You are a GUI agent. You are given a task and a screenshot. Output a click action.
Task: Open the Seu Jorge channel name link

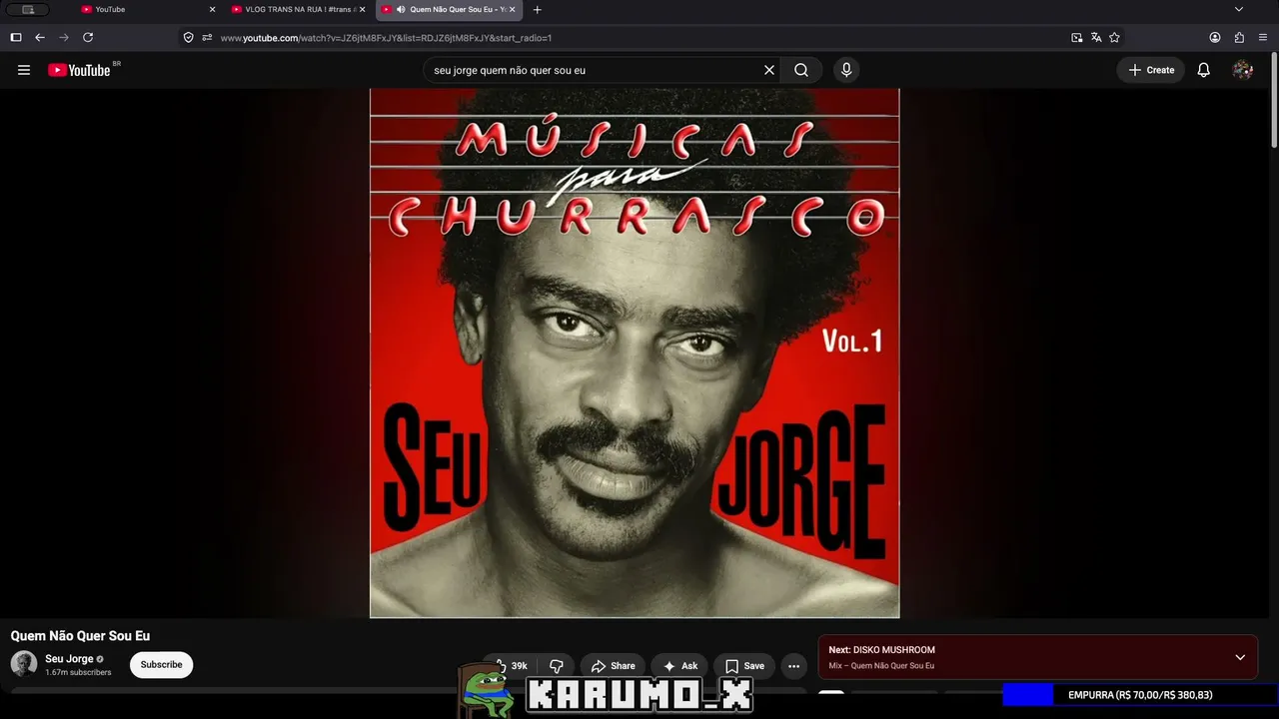point(69,659)
